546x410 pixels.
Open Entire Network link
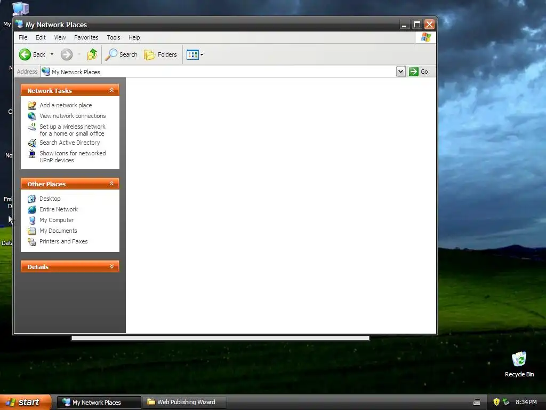pos(59,209)
